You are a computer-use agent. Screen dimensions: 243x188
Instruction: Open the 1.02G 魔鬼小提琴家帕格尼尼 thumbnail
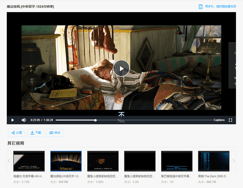[103, 161]
